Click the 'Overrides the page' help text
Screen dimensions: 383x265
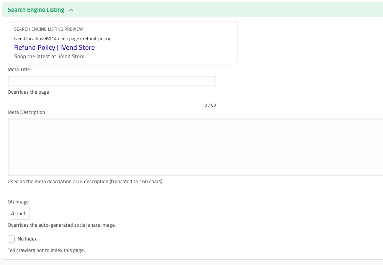click(x=28, y=92)
